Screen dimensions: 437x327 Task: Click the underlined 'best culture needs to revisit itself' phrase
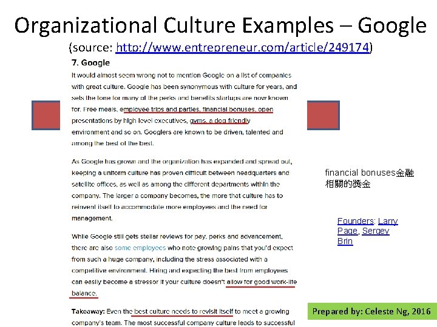(x=183, y=311)
